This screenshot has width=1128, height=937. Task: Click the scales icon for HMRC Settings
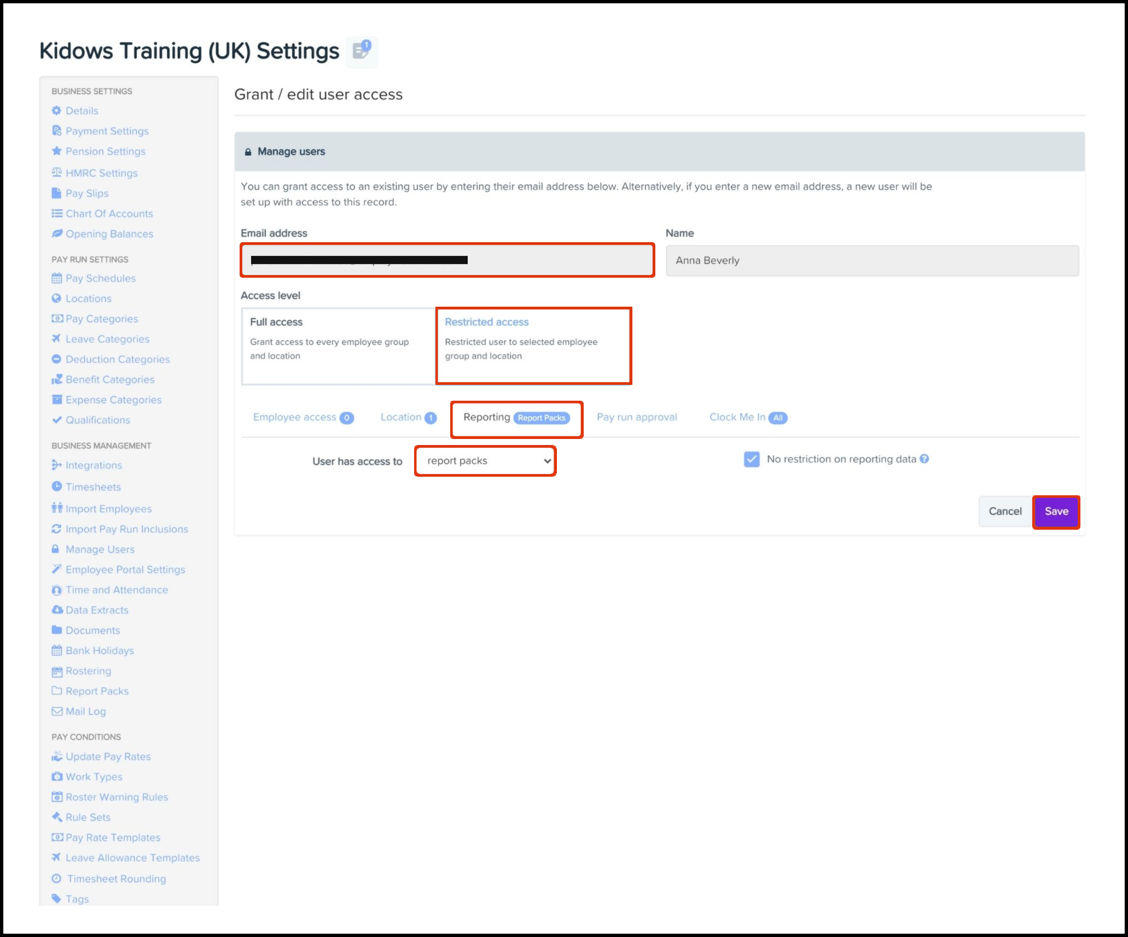[x=56, y=173]
